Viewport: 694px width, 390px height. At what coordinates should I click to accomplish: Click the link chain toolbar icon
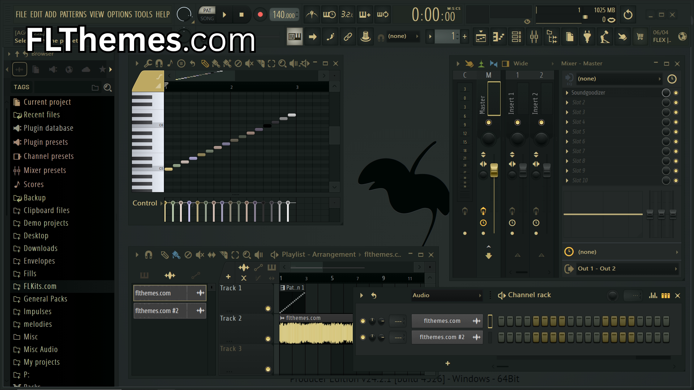click(348, 36)
